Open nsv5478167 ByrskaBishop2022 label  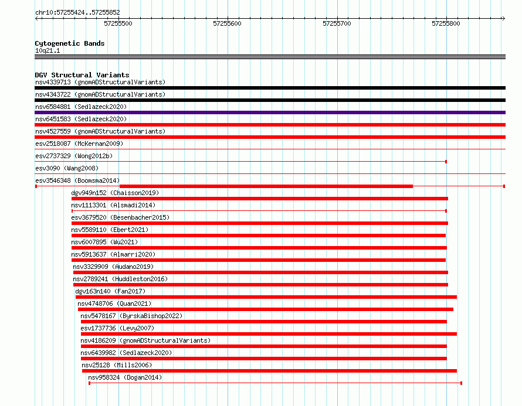131,316
